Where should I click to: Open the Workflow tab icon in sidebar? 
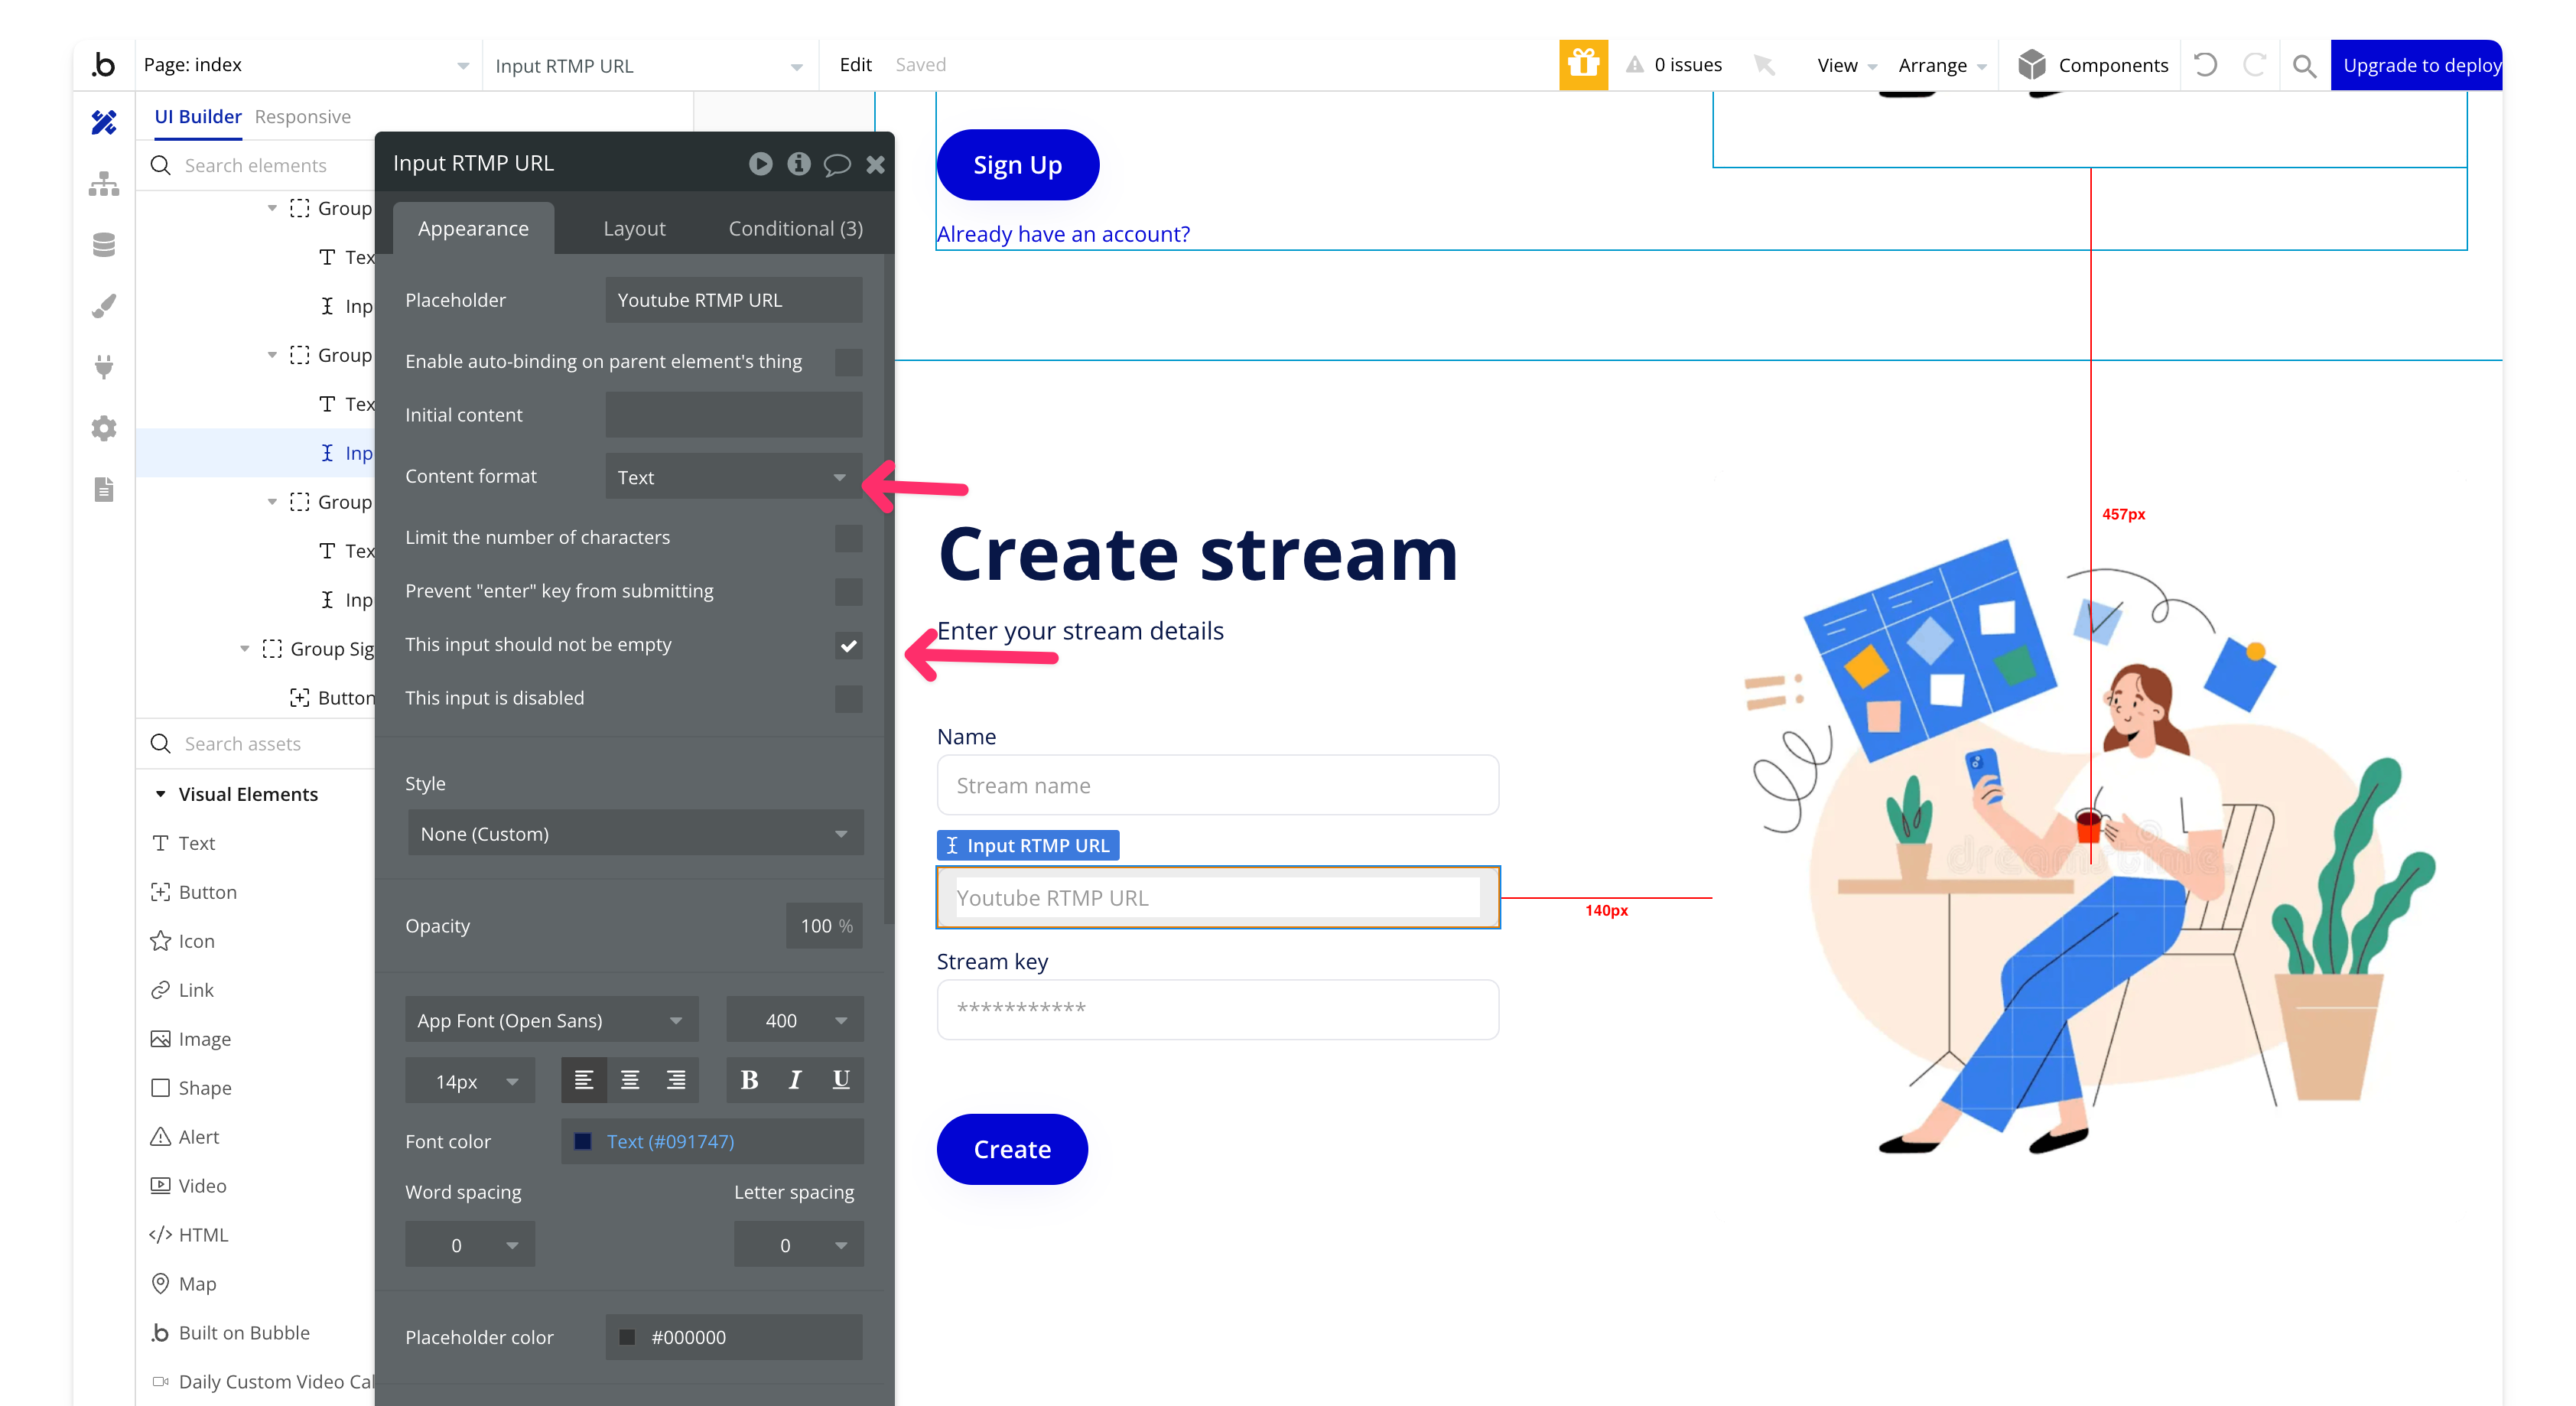point(104,184)
